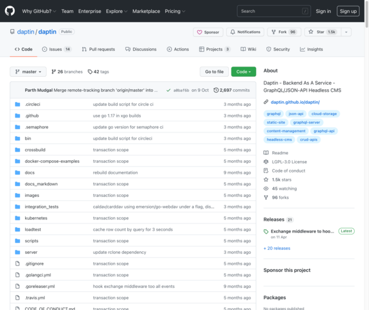Click the .github folder icon
Screen dimensions: 369x310
coord(17,116)
